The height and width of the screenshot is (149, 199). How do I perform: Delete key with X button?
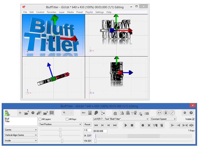(x=149, y=125)
